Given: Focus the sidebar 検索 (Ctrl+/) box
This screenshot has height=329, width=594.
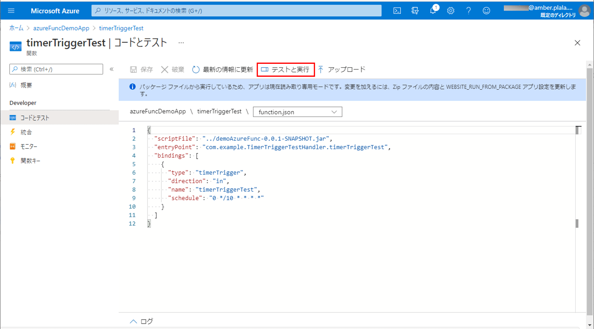Looking at the screenshot, I should point(56,69).
